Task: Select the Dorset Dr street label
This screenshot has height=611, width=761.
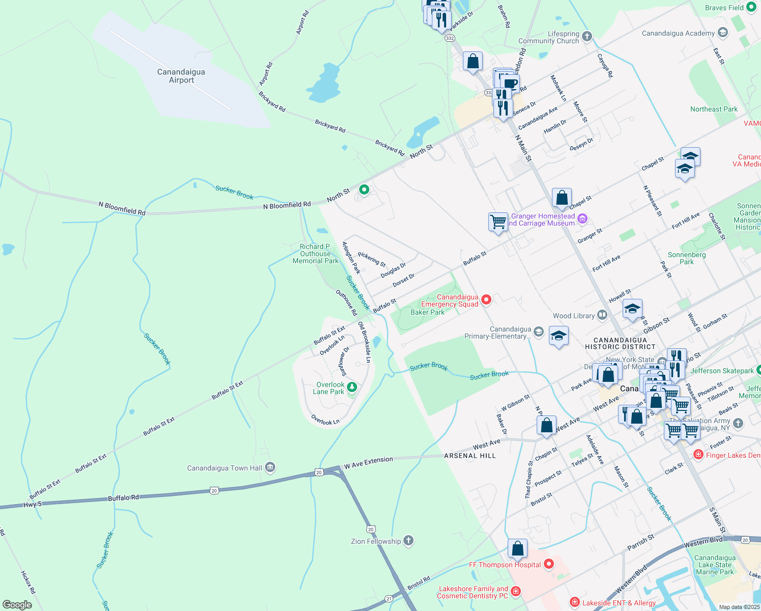Action: (404, 280)
